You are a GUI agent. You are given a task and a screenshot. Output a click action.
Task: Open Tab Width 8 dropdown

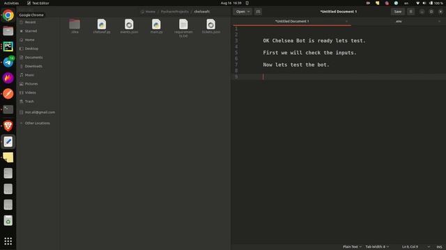click(377, 247)
